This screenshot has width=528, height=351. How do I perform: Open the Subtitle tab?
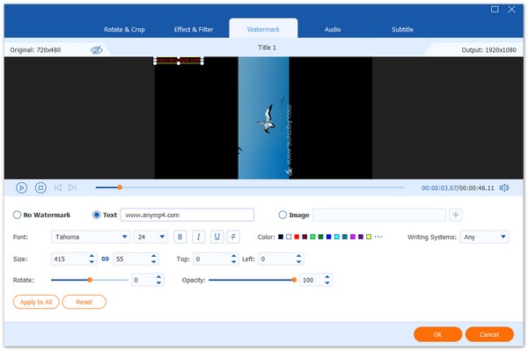[402, 29]
